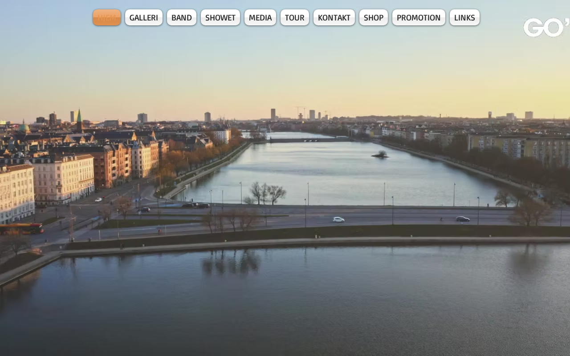Open the GALLERI page
The width and height of the screenshot is (570, 356).
pos(144,17)
